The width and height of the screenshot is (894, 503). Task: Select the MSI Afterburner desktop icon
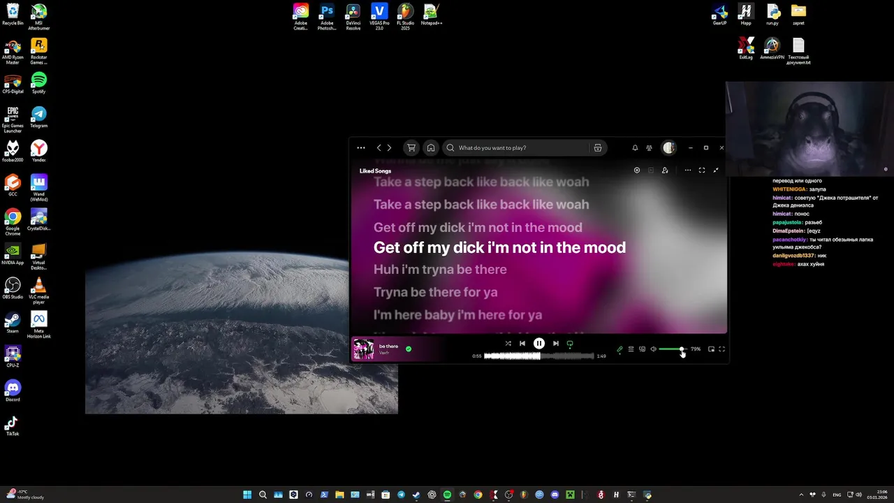pyautogui.click(x=39, y=17)
